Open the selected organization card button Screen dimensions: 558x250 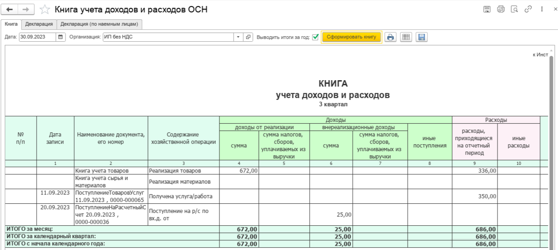tap(248, 38)
